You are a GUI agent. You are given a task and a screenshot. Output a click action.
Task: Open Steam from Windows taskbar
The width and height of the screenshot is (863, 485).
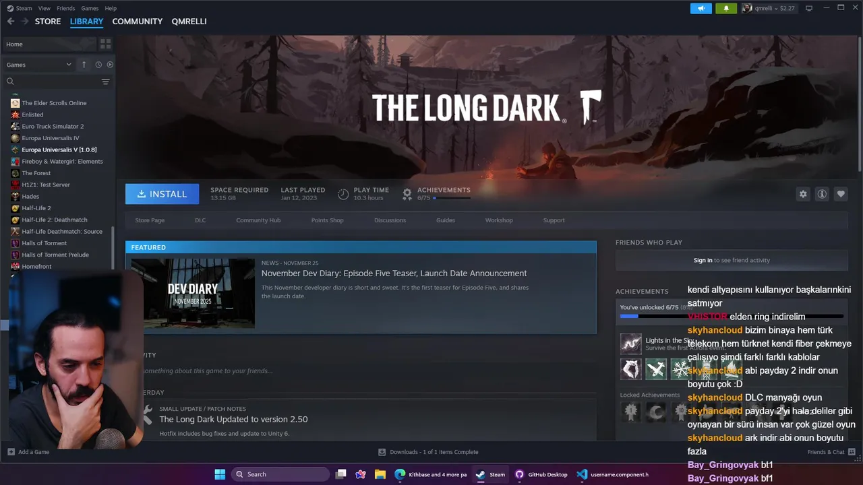490,474
